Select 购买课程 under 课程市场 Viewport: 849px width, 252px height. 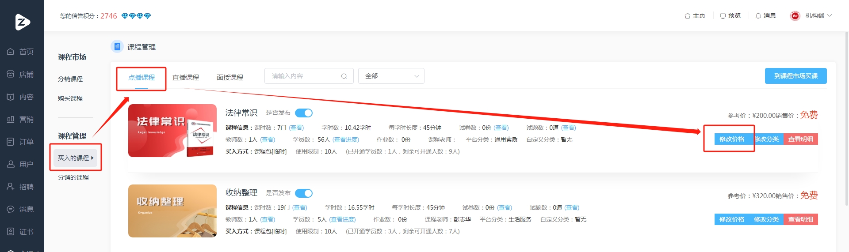(x=70, y=98)
